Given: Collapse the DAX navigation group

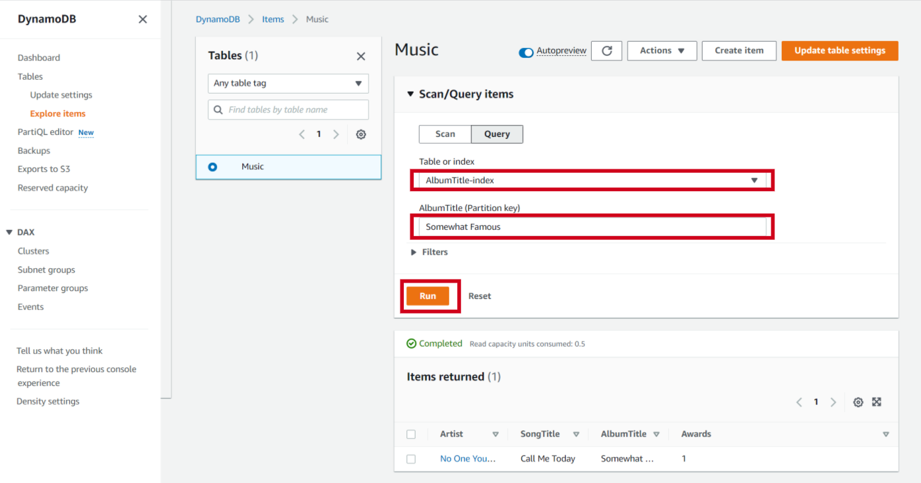Looking at the screenshot, I should (9, 233).
